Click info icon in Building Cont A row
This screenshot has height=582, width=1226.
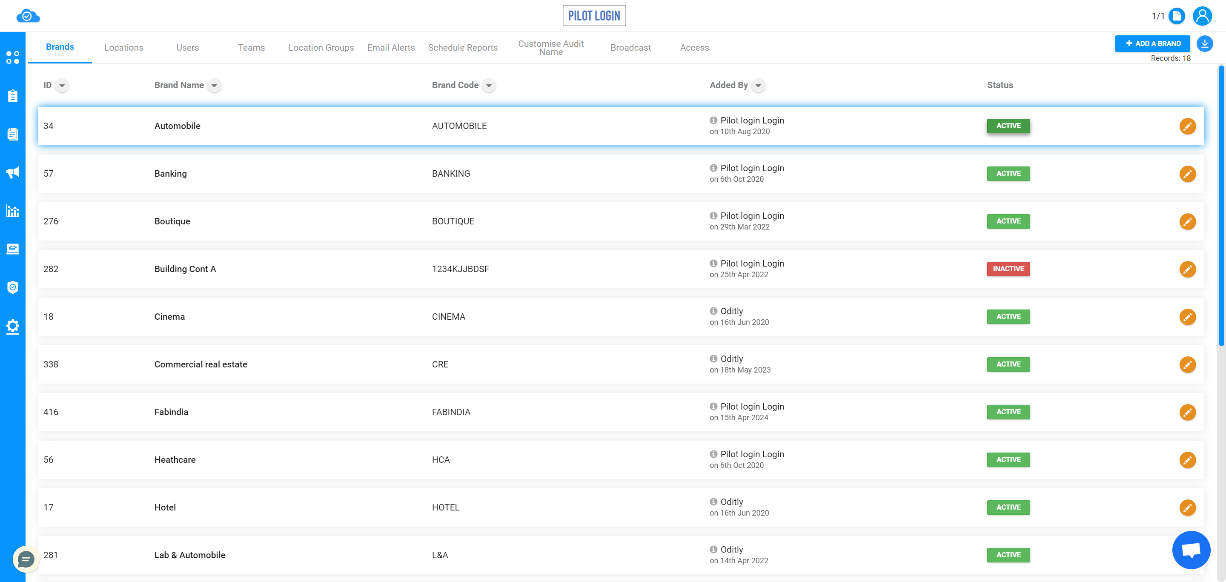pyautogui.click(x=713, y=263)
